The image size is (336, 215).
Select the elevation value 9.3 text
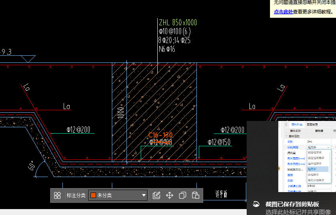(x=6, y=52)
